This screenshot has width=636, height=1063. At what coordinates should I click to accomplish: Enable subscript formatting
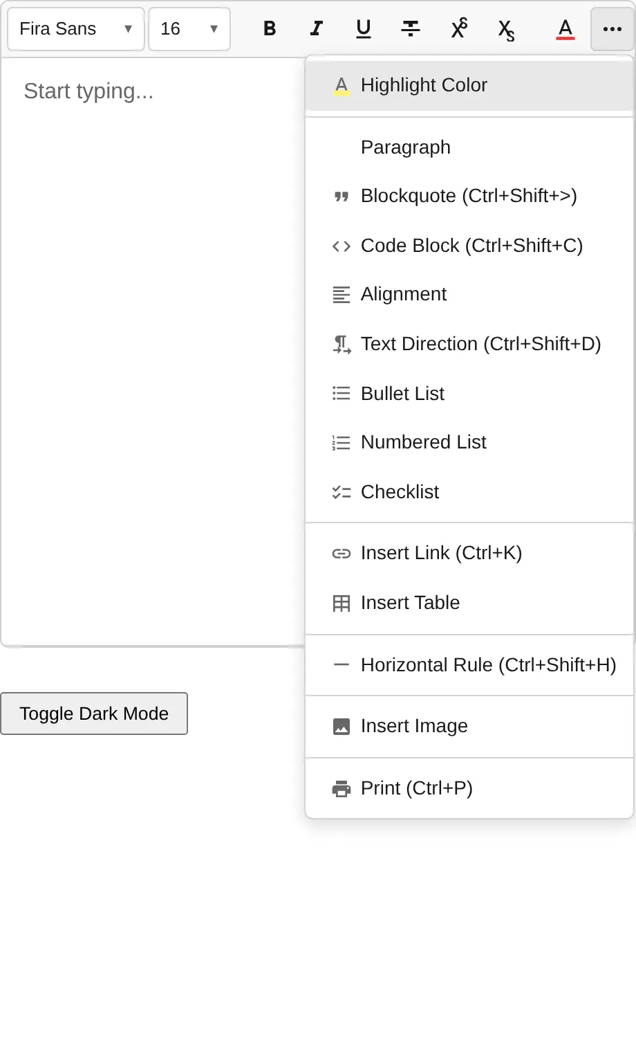coord(505,28)
